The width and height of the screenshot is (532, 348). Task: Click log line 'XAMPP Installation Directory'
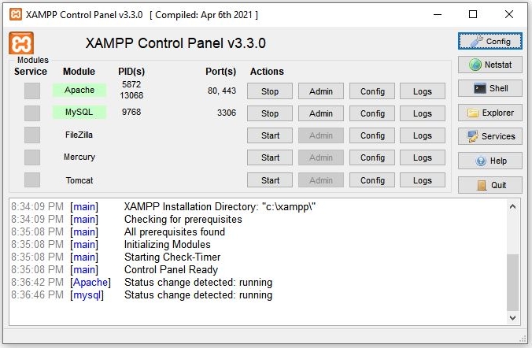tap(220, 207)
